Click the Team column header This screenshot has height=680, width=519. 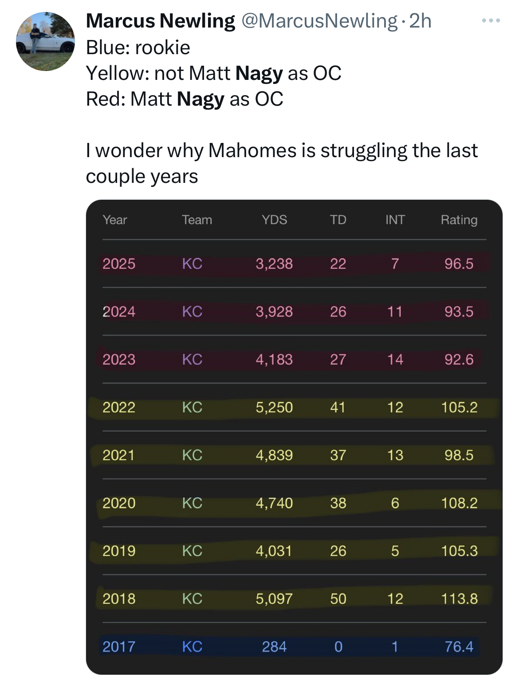[197, 220]
